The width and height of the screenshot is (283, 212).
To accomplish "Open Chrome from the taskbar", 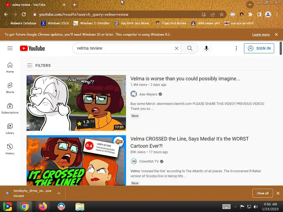I will [x=24, y=206].
